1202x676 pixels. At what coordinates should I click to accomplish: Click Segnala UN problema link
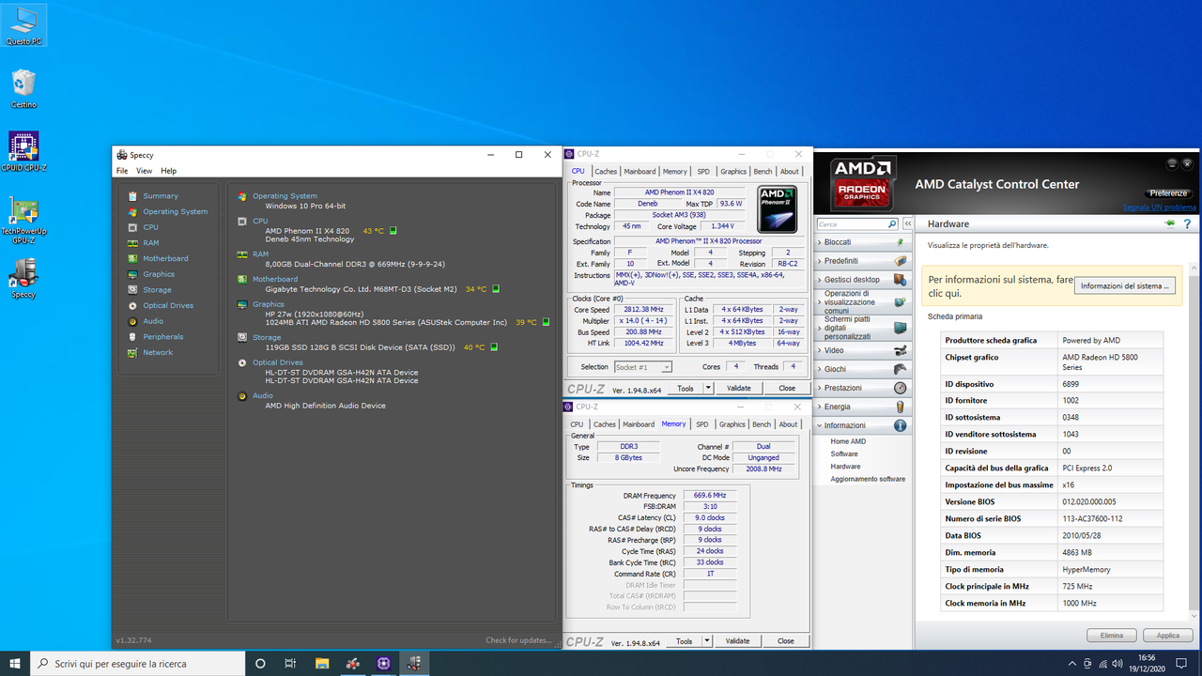(x=1160, y=207)
